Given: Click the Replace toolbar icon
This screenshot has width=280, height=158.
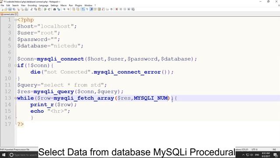Looking at the screenshot, I should click(x=58, y=9).
